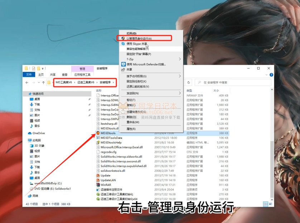300x223 pixels.
Task: Click the refresh button next to the address bar
Action: coord(188,82)
